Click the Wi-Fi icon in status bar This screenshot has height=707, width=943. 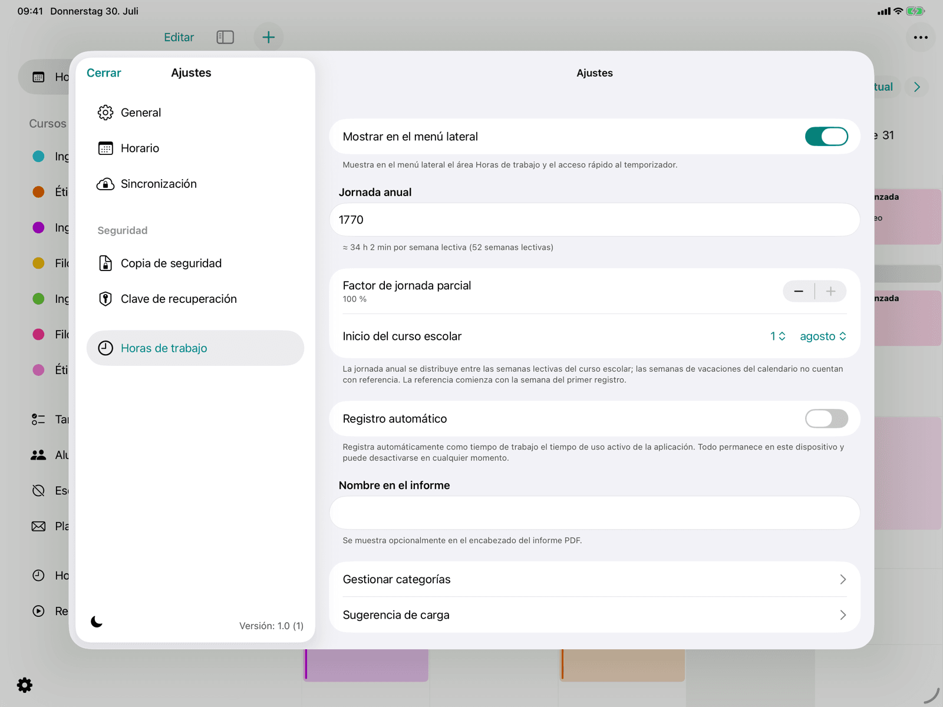[898, 11]
